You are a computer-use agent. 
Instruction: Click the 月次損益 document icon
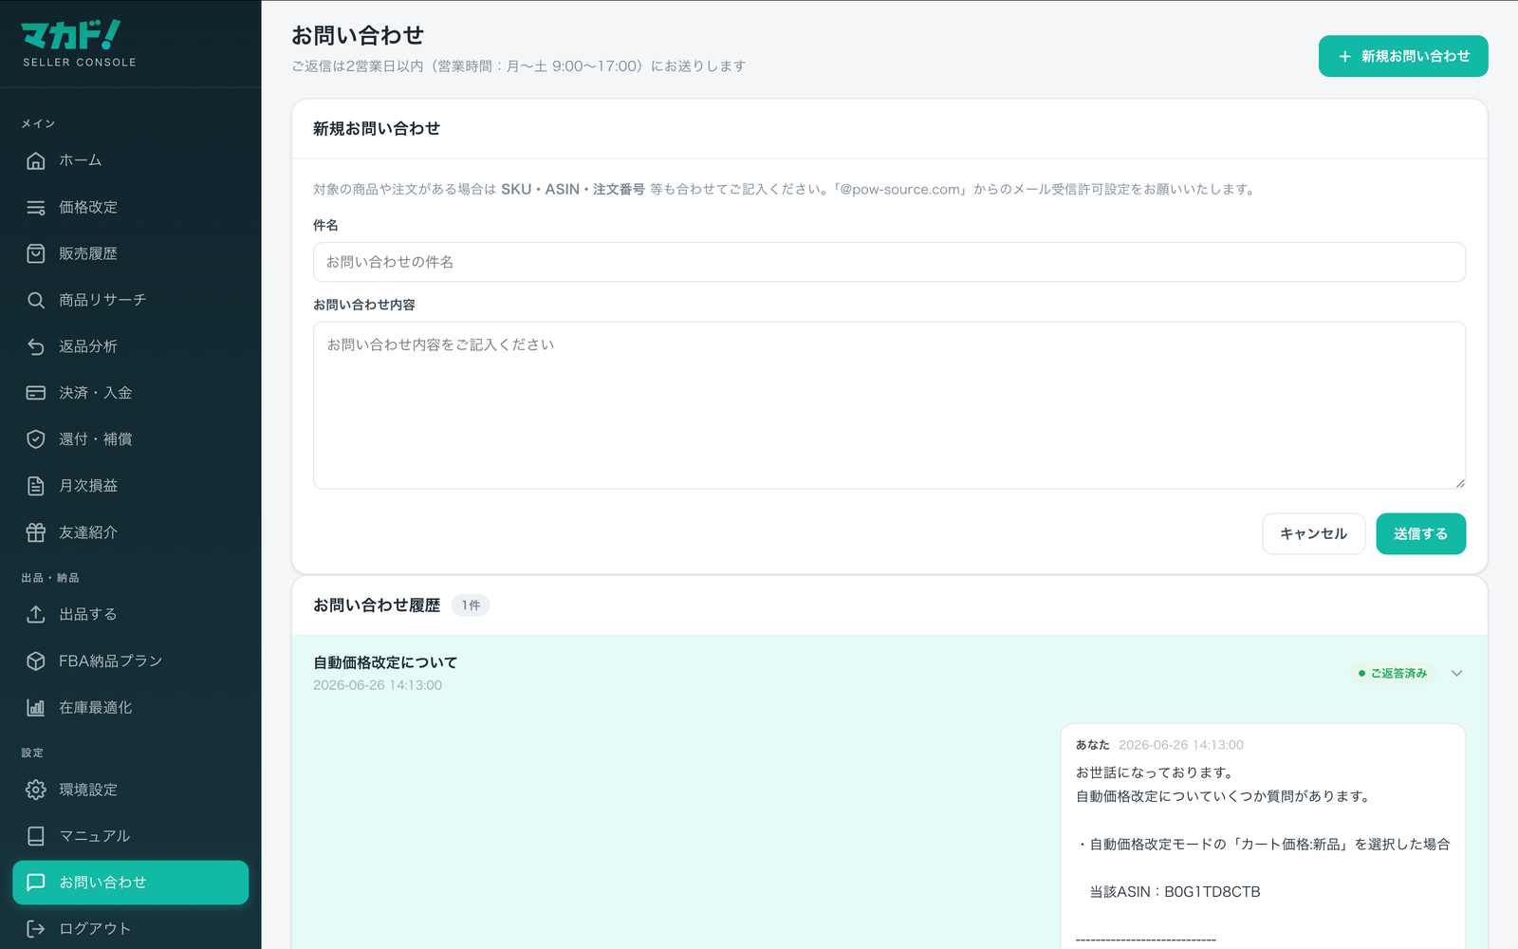[36, 486]
